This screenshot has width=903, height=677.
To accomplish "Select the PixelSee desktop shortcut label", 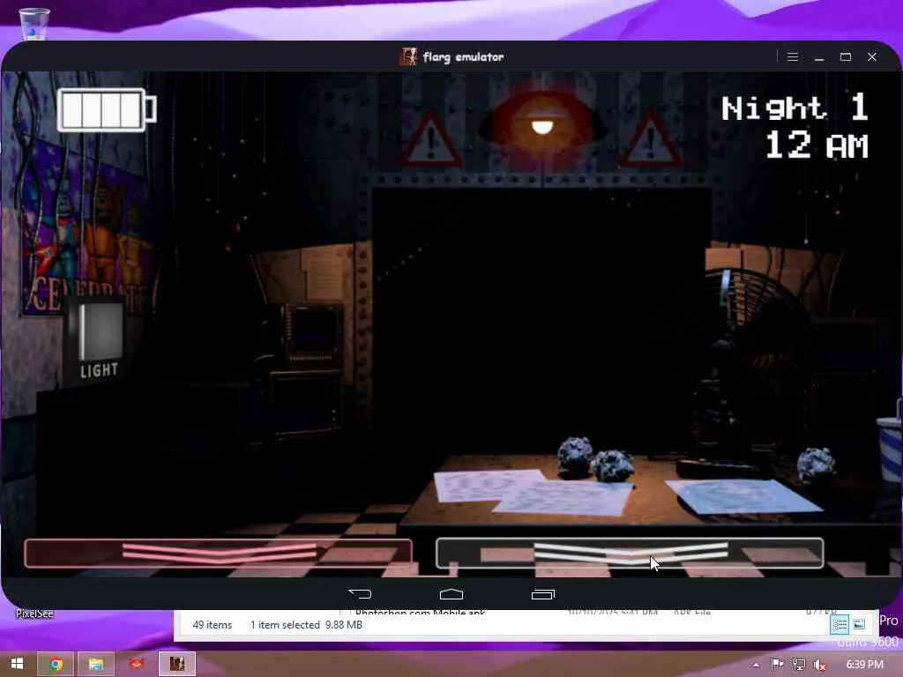I will click(34, 614).
